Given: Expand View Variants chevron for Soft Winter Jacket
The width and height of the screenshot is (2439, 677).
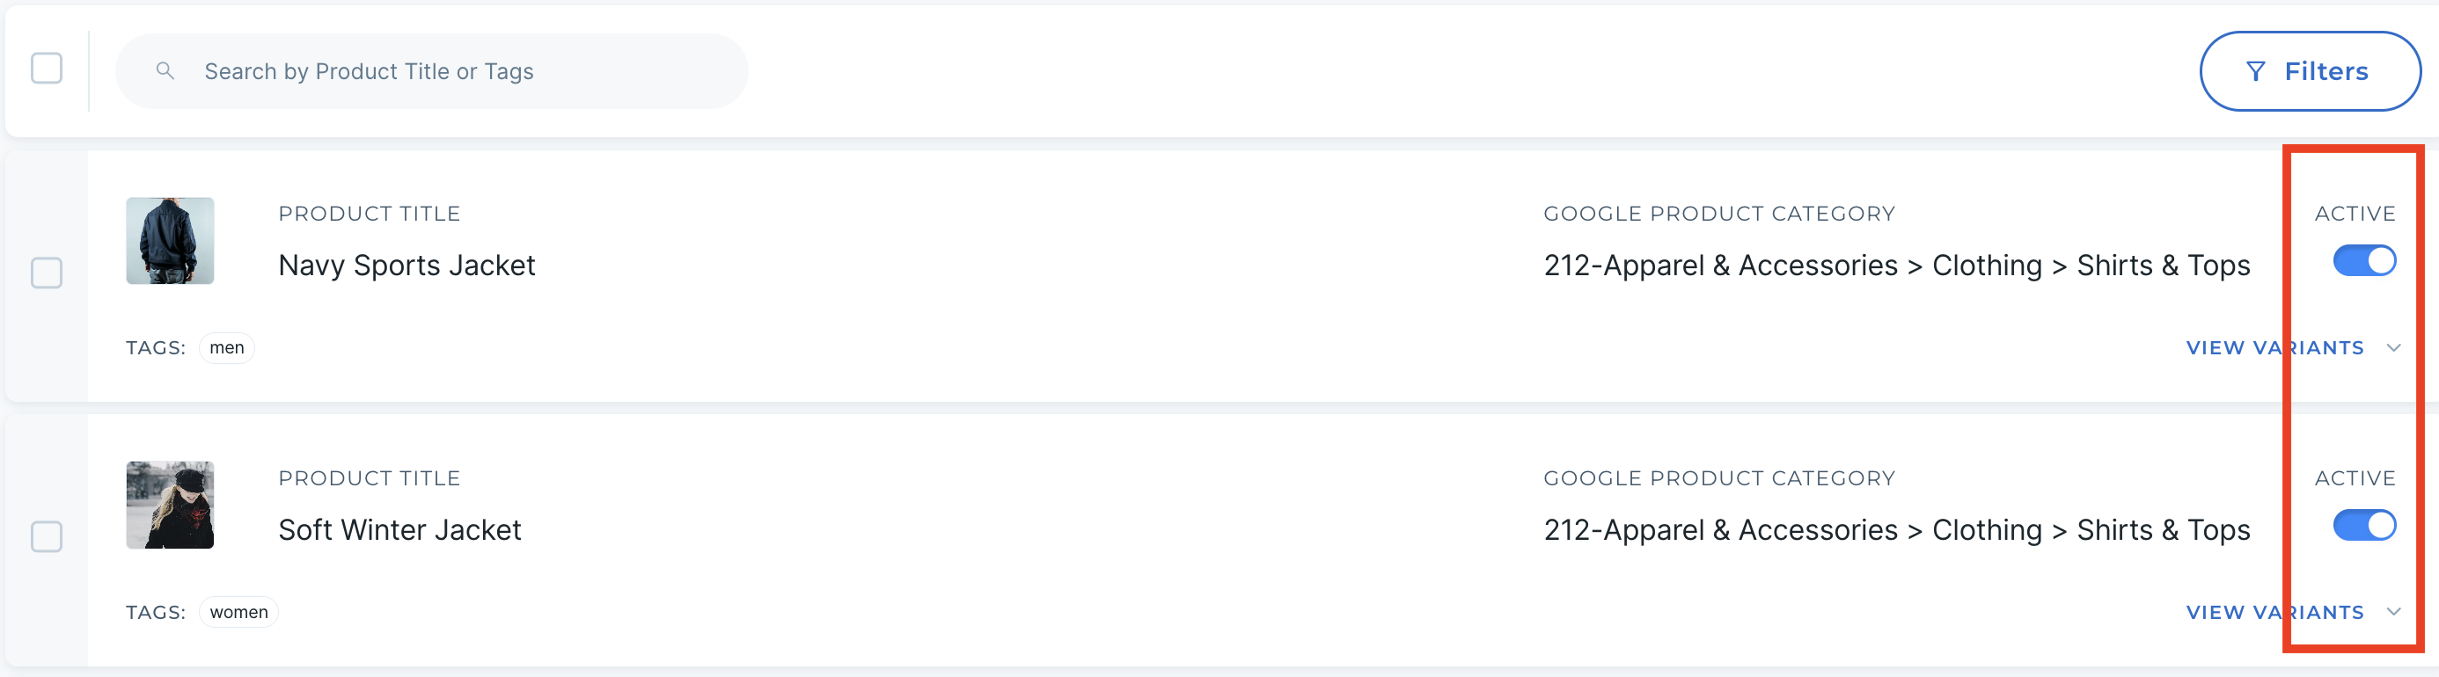Looking at the screenshot, I should (x=2393, y=612).
